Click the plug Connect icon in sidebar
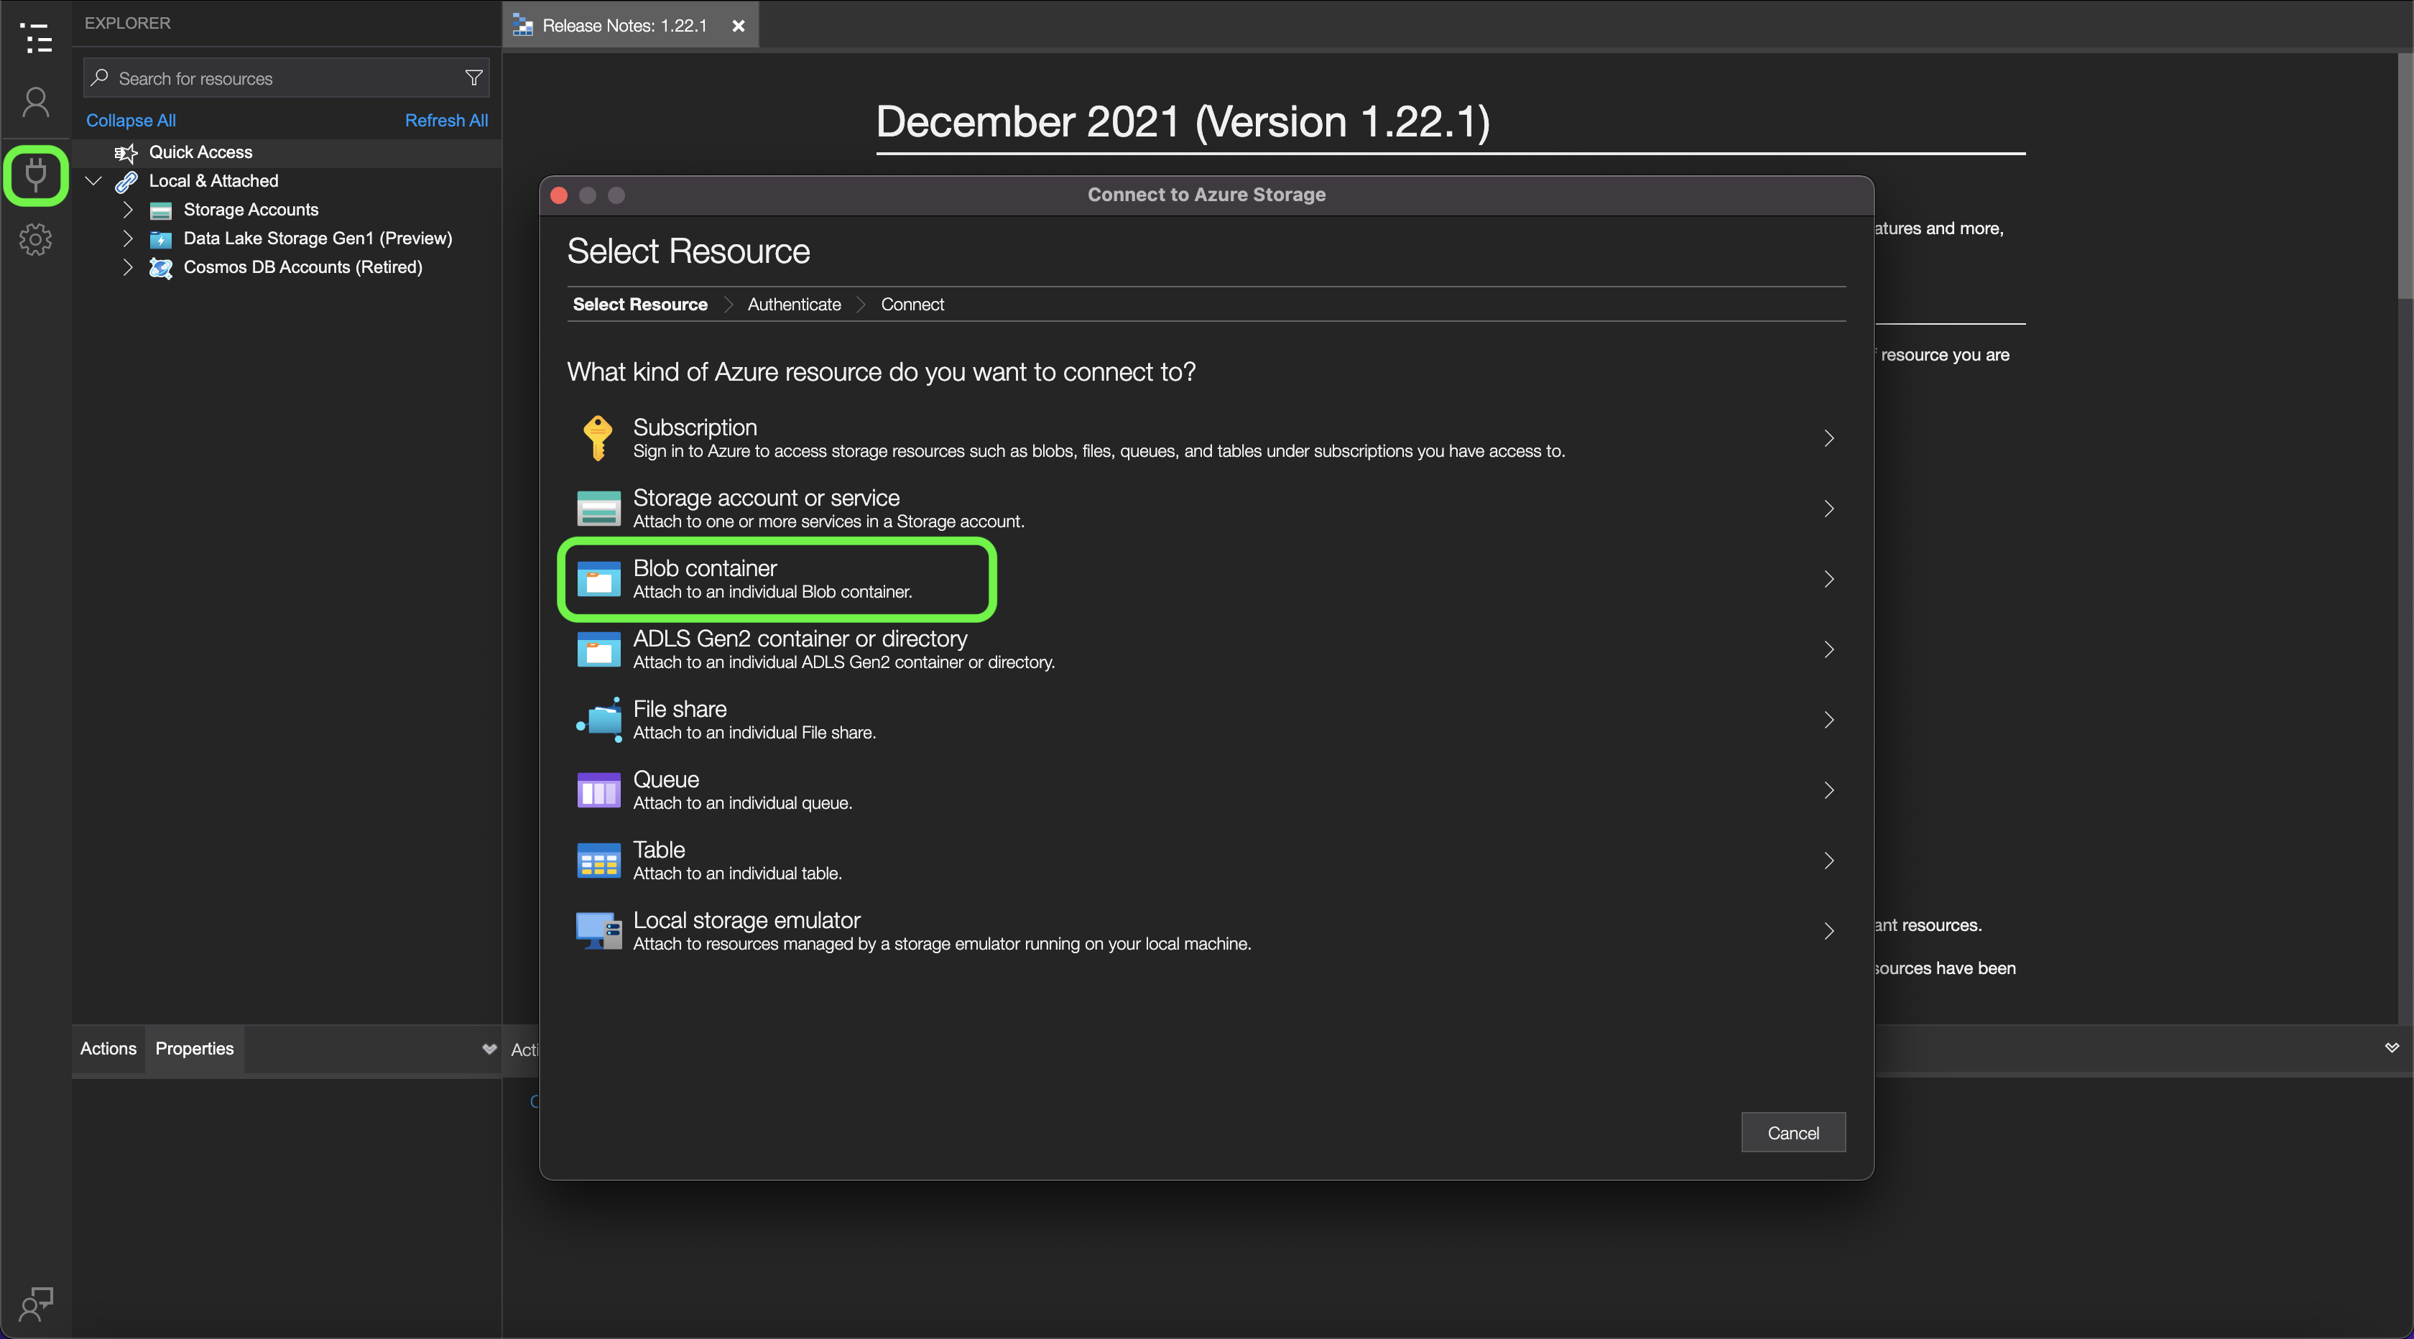Image resolution: width=2414 pixels, height=1339 pixels. coord(36,175)
